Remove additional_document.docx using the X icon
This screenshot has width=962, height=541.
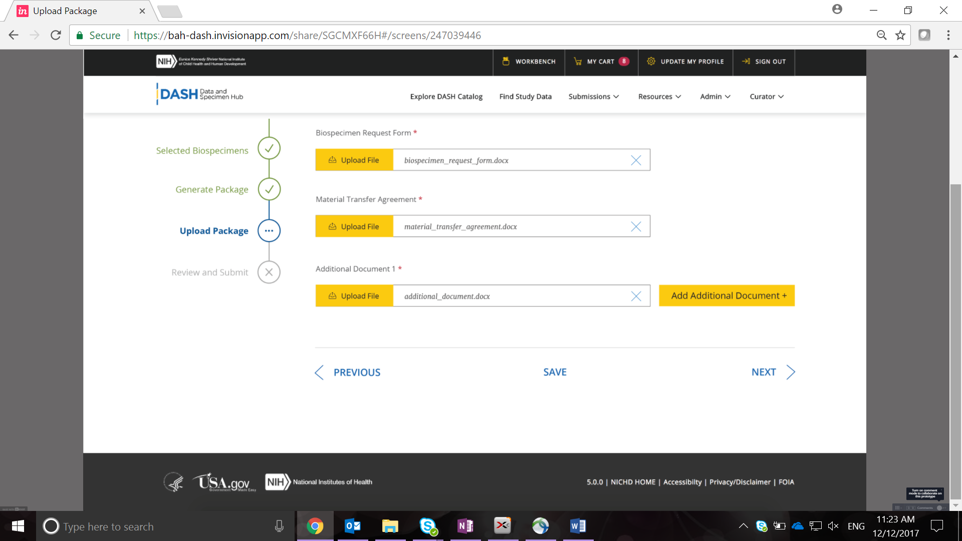pos(636,296)
